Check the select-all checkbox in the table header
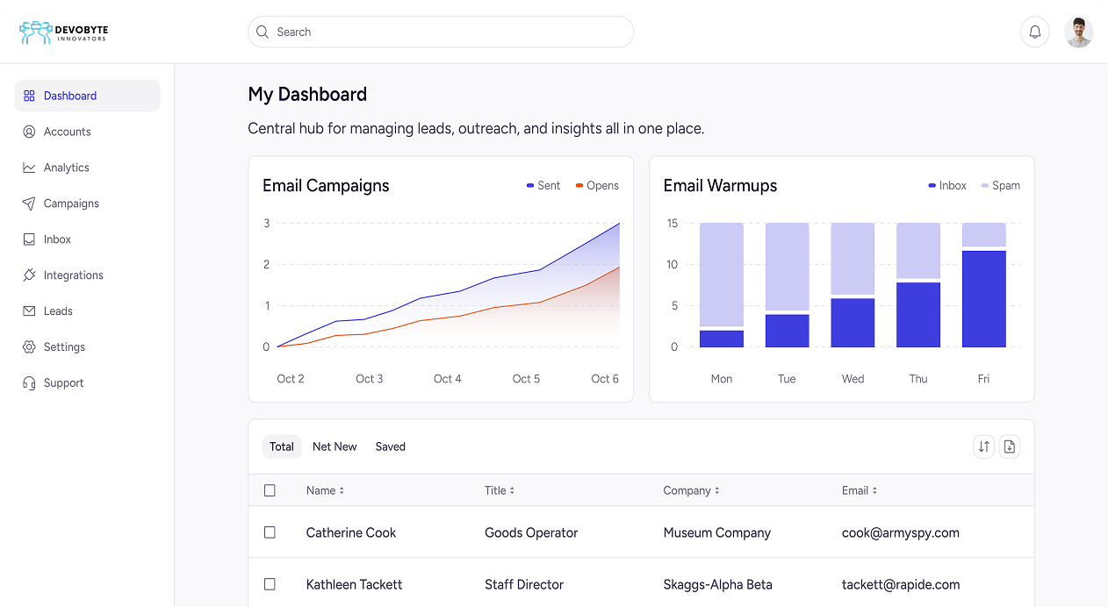 pos(270,490)
